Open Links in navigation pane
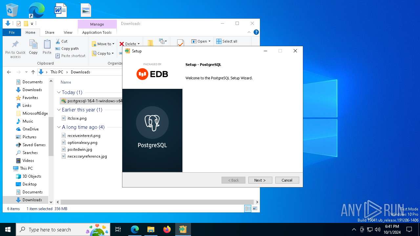The height and width of the screenshot is (236, 420). [x=27, y=106]
